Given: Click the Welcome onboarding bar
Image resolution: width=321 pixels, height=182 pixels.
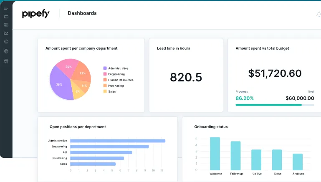Looking at the screenshot, I should tap(215, 154).
